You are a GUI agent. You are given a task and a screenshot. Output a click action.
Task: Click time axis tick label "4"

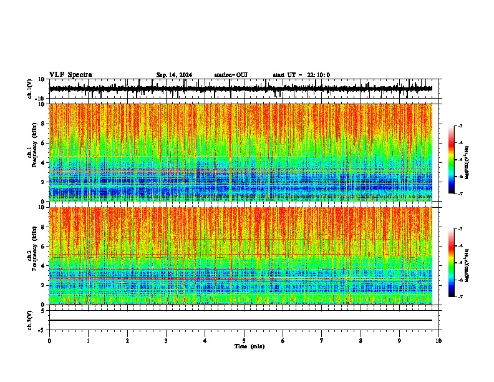coord(205,341)
